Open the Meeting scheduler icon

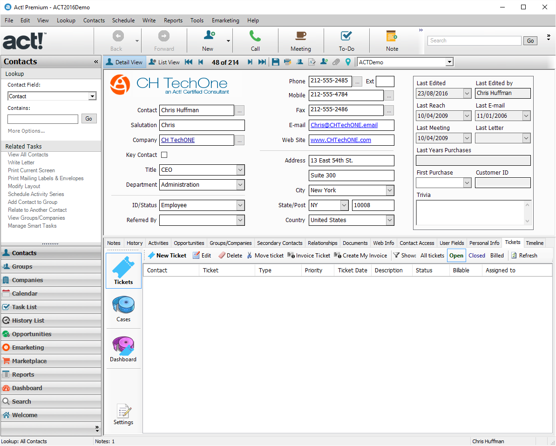pos(300,37)
